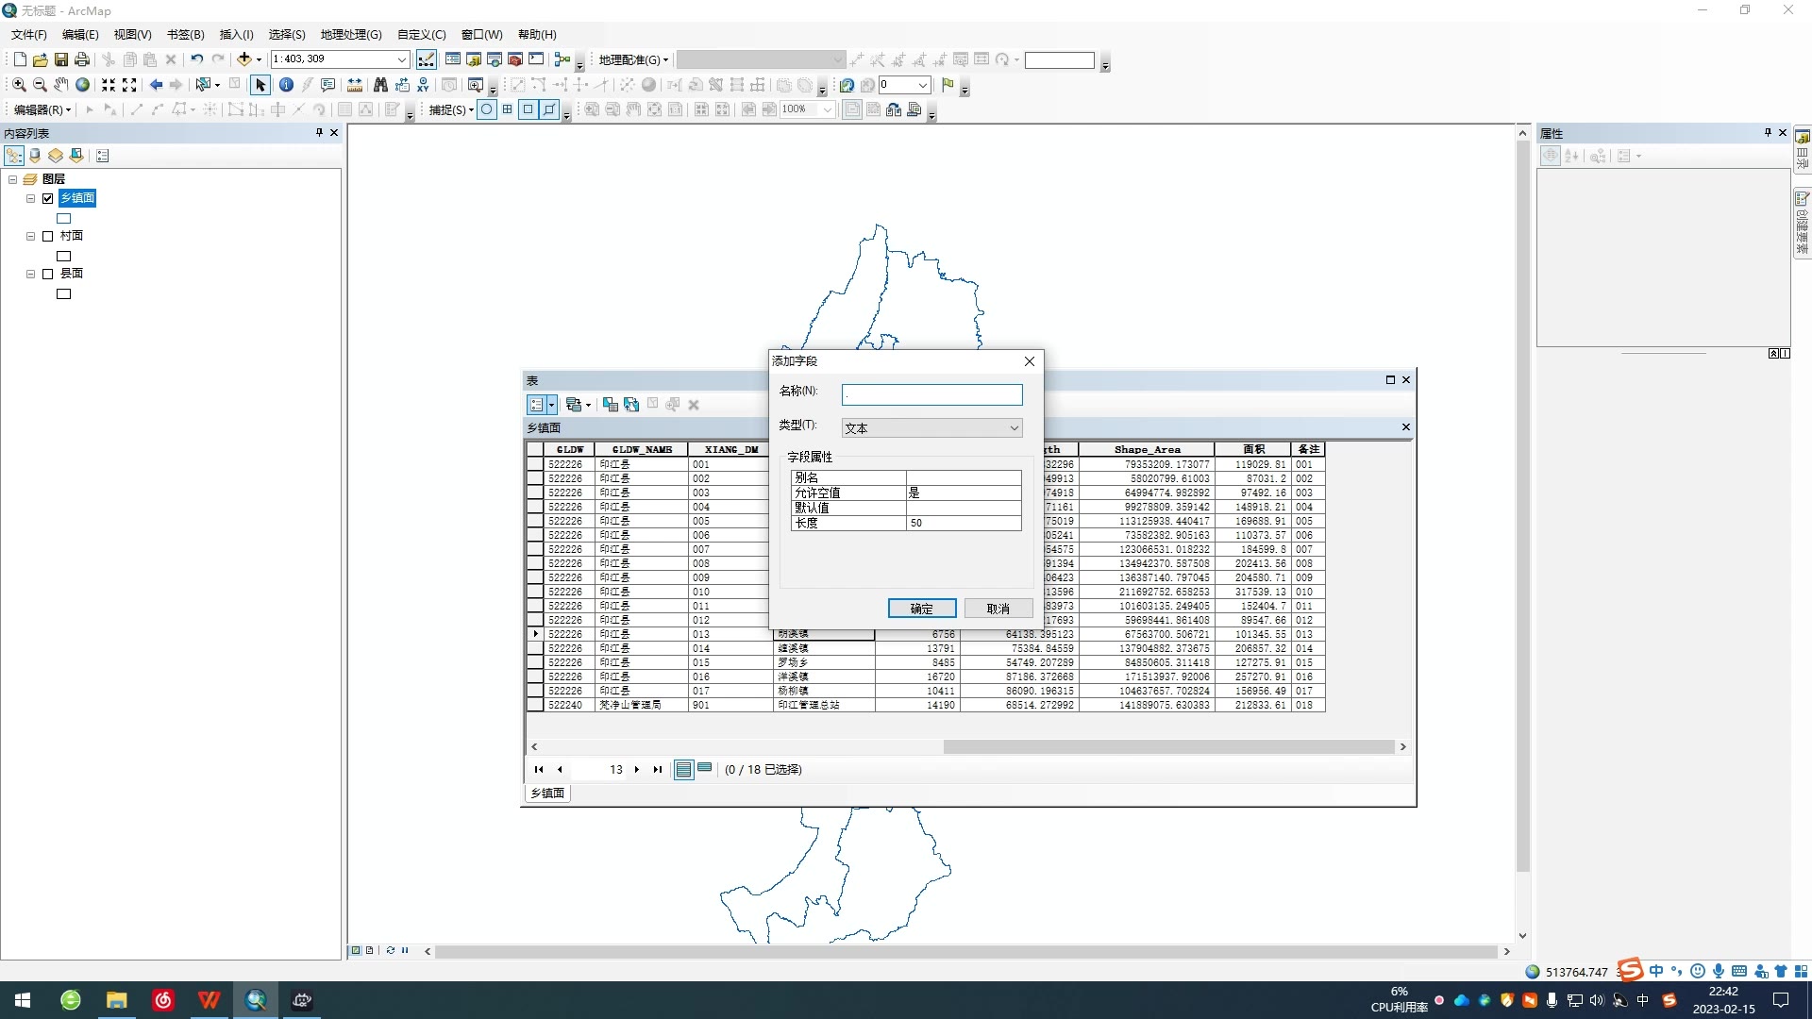Click the 取消 button to cancel
Screen dimensions: 1812x1019
[x=998, y=608]
